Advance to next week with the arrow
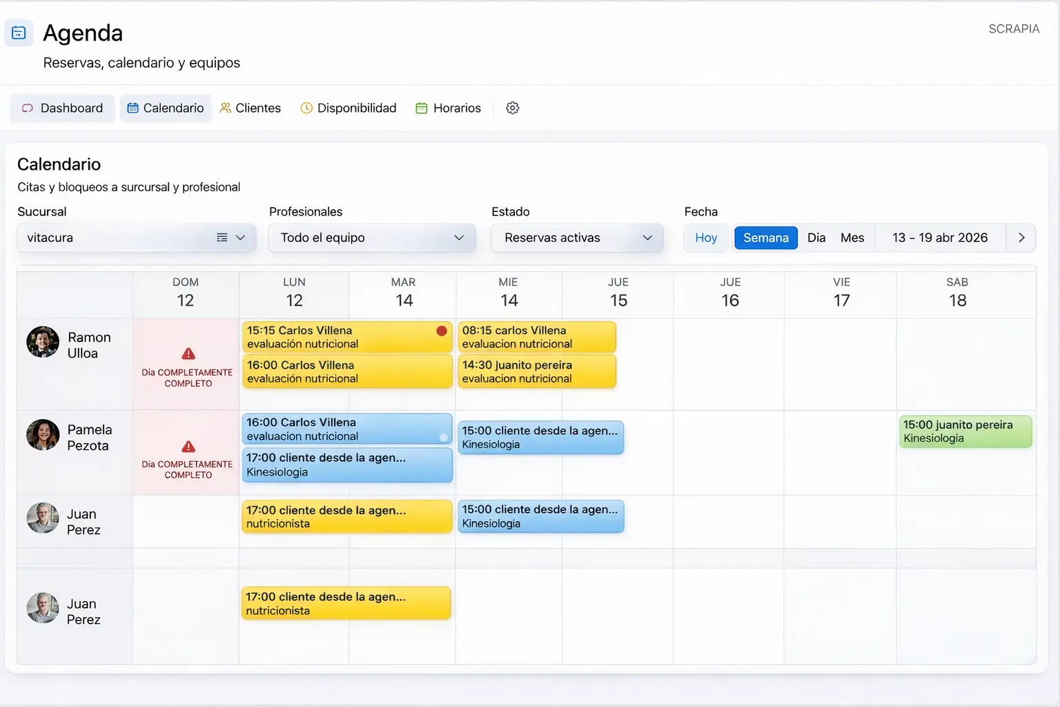The image size is (1060, 707). pyautogui.click(x=1021, y=238)
